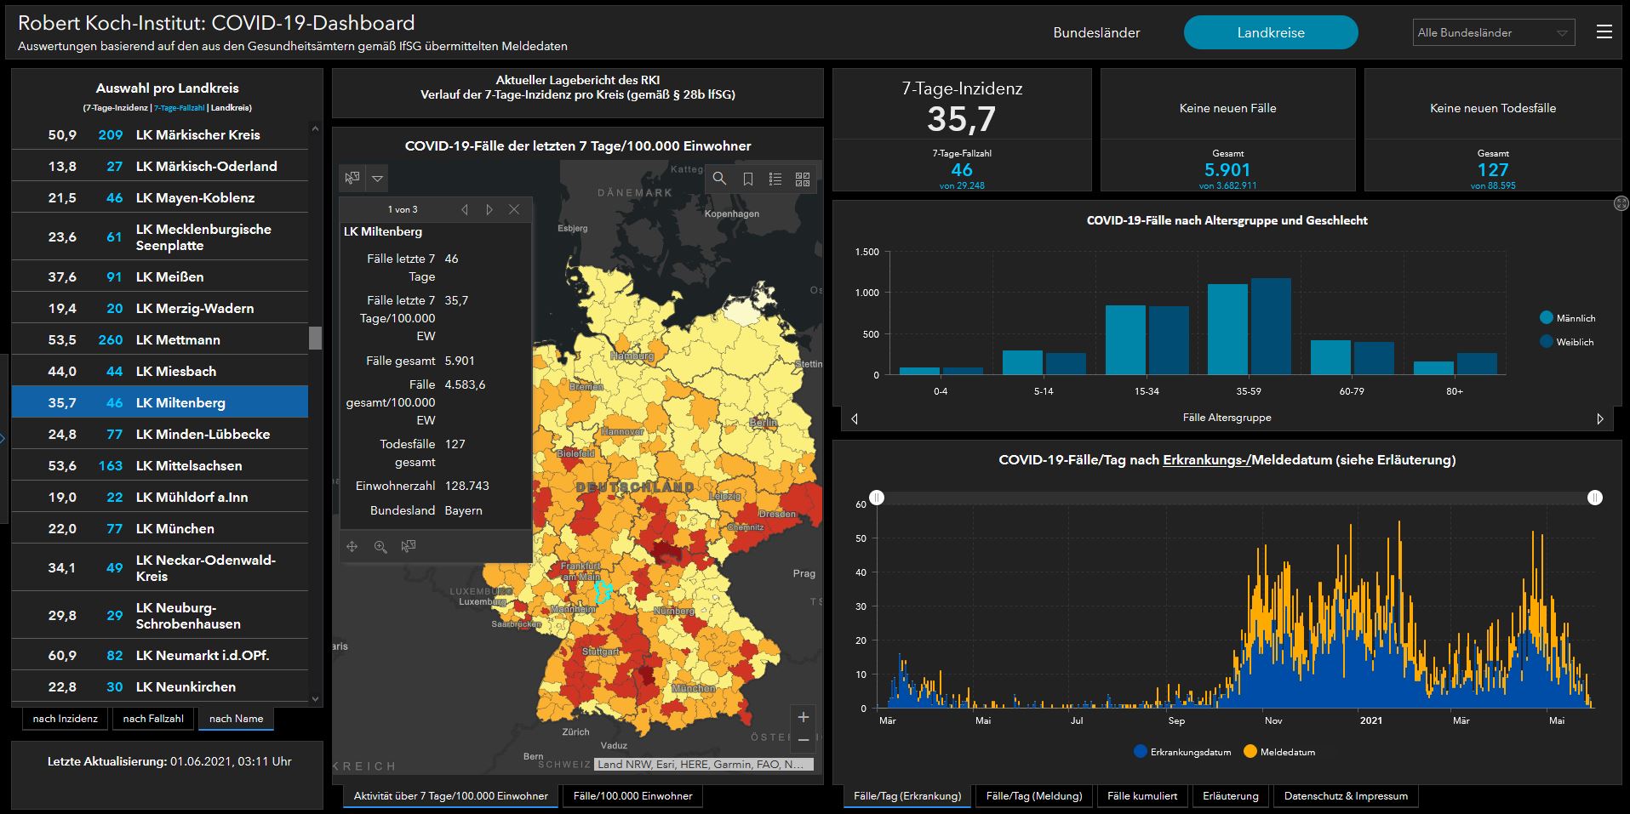Viewport: 1630px width, 814px height.
Task: Click the pan icon in popup footer
Action: [x=352, y=547]
